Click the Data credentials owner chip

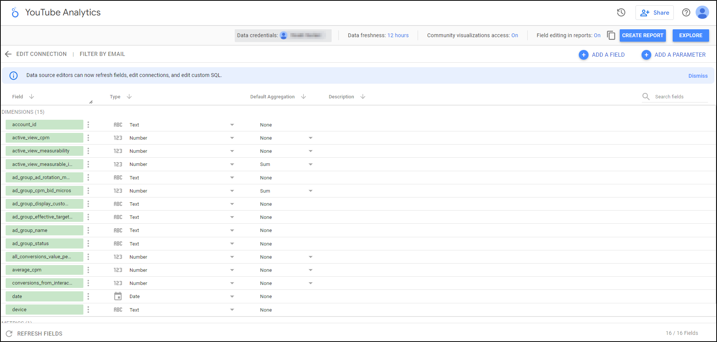[x=283, y=35]
